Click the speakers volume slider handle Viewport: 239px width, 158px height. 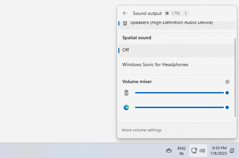227,93
